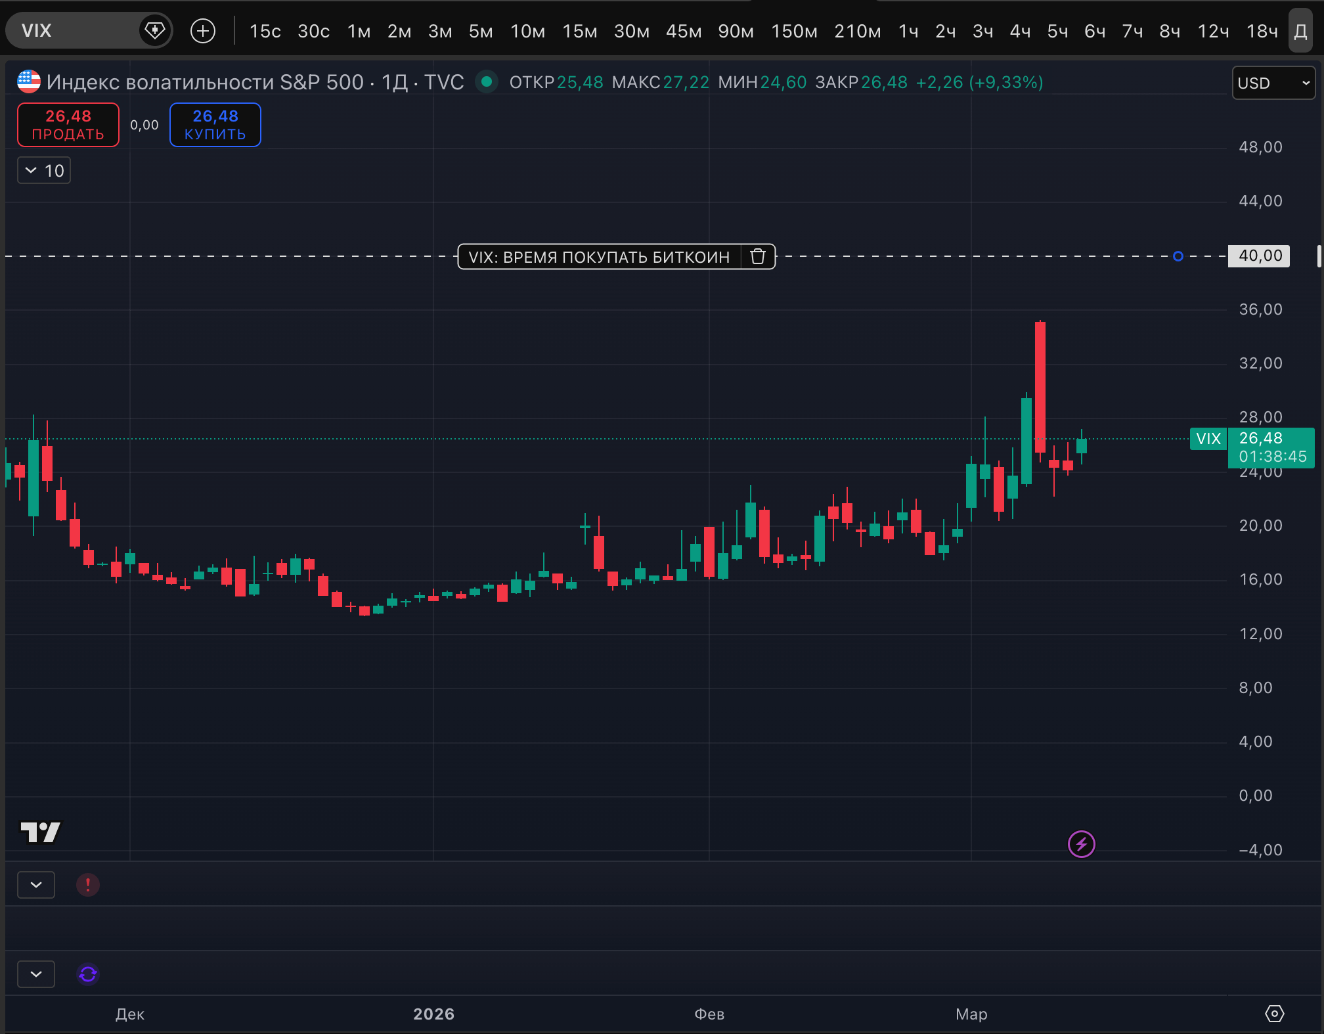Switch to the 15м timeframe
Image resolution: width=1324 pixels, height=1034 pixels.
(579, 31)
